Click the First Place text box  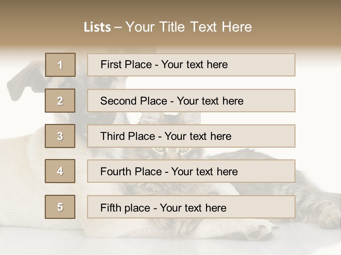click(x=191, y=65)
